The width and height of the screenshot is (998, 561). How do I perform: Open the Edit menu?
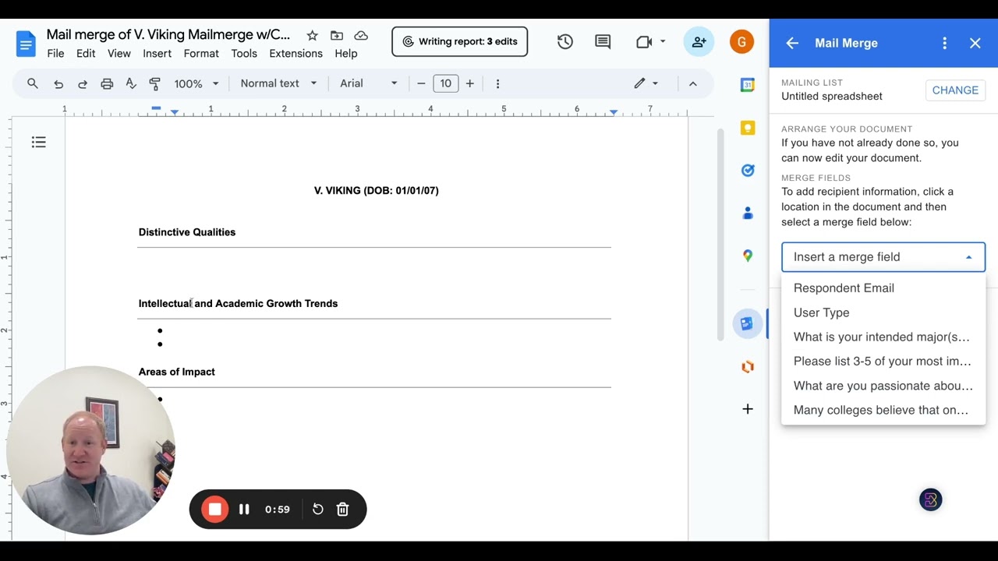point(86,54)
